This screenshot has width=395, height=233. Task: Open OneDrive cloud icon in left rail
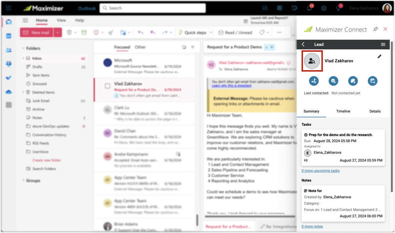tap(9, 92)
